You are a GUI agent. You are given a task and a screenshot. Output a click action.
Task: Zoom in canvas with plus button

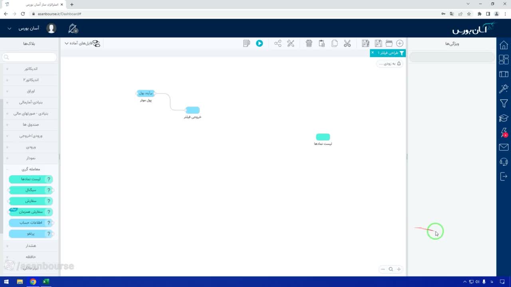(398, 269)
